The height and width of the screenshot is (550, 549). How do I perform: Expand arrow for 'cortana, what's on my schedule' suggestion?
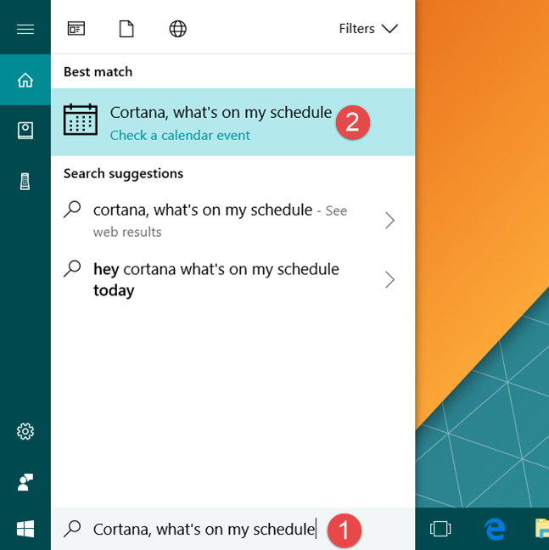coord(389,221)
